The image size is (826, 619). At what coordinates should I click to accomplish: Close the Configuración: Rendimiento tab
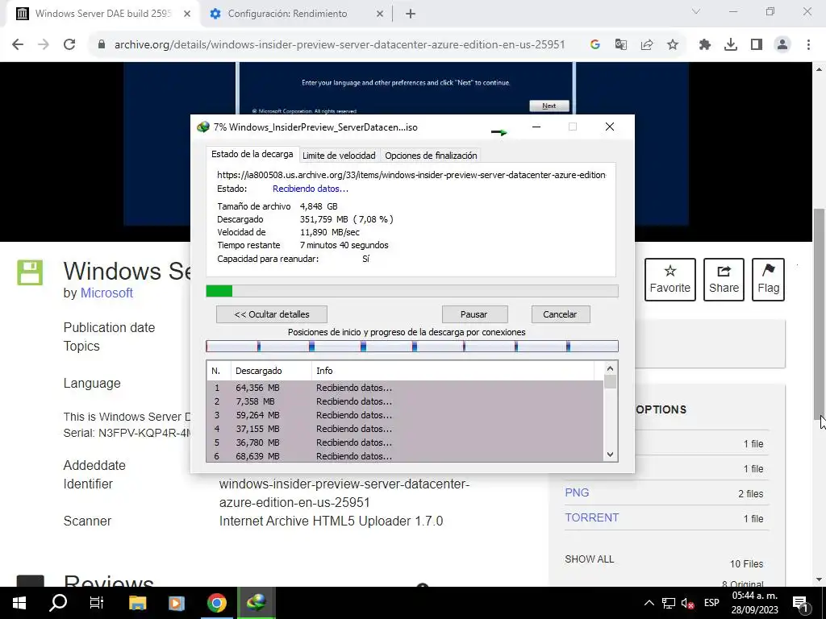(380, 14)
